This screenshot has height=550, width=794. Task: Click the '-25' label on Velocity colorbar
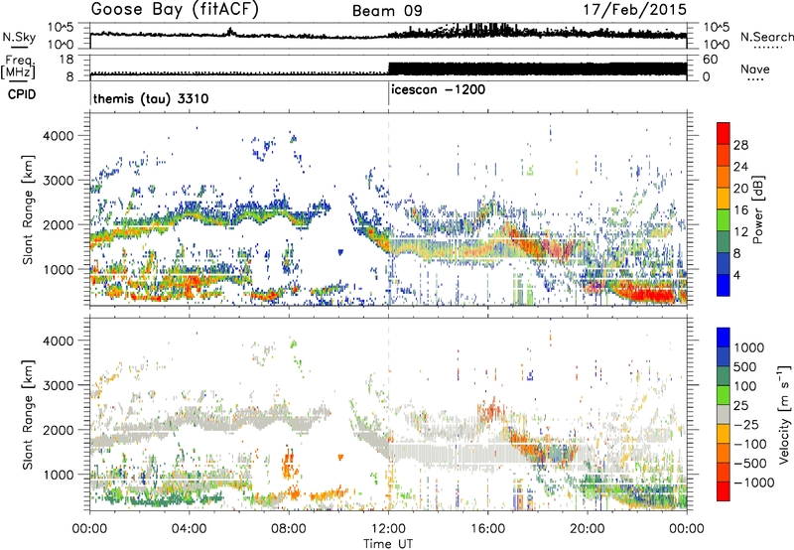coord(748,424)
